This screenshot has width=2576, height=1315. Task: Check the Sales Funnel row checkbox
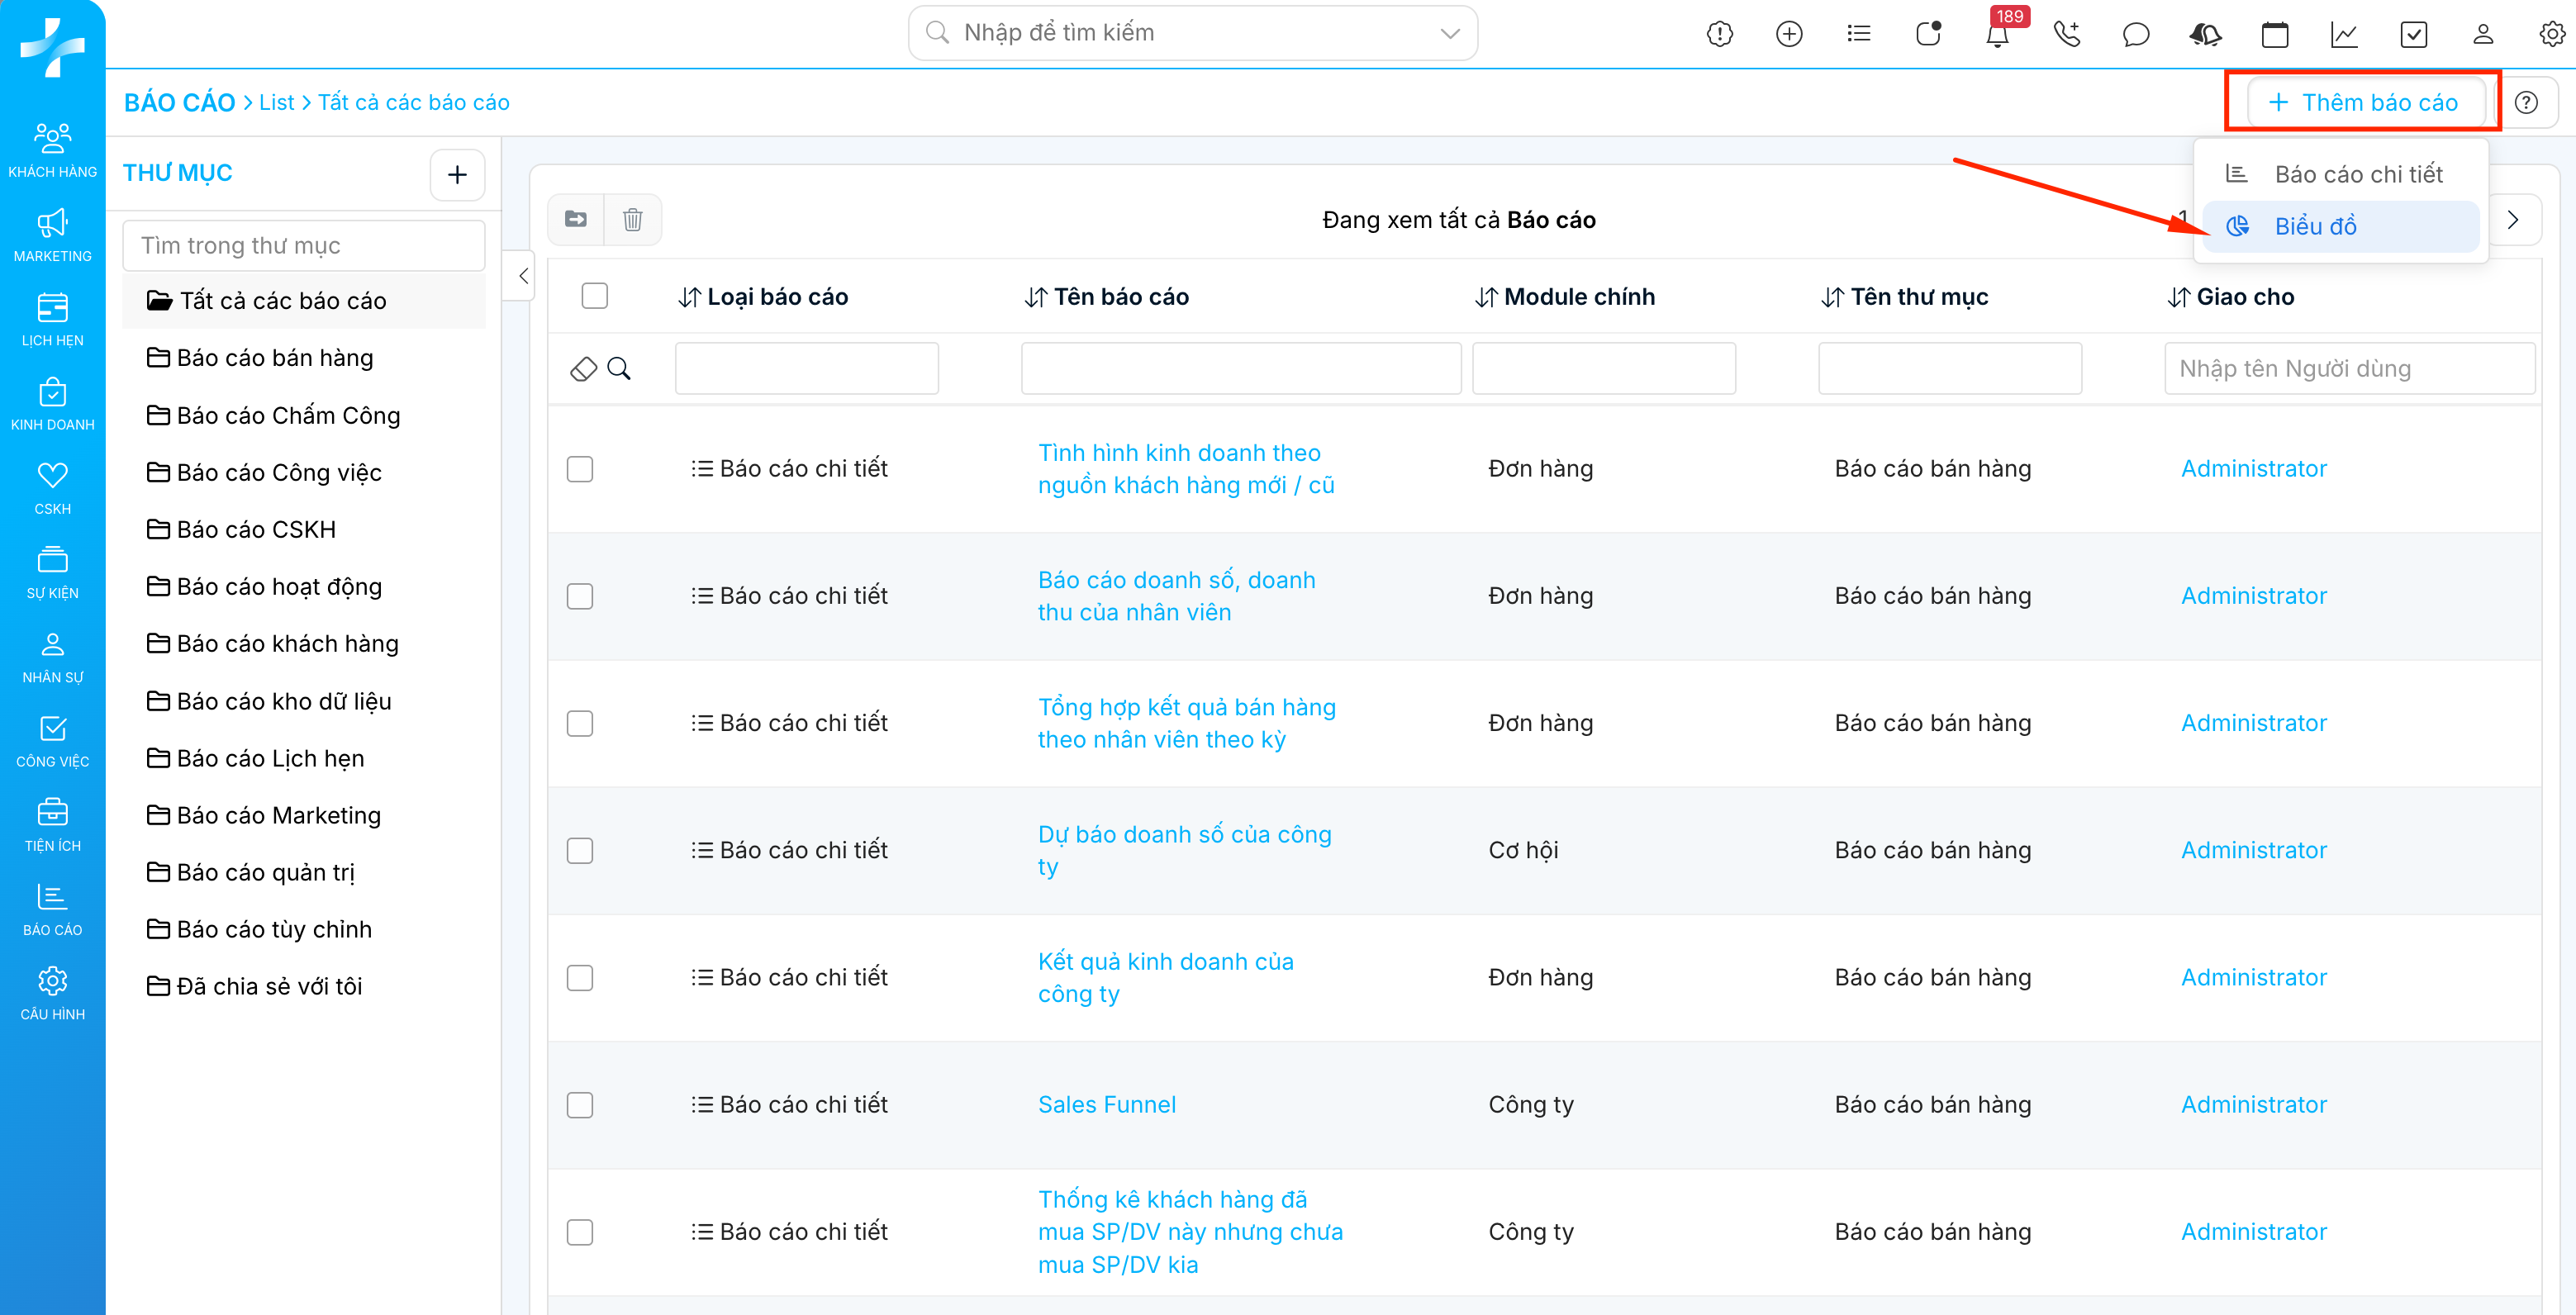(580, 1105)
